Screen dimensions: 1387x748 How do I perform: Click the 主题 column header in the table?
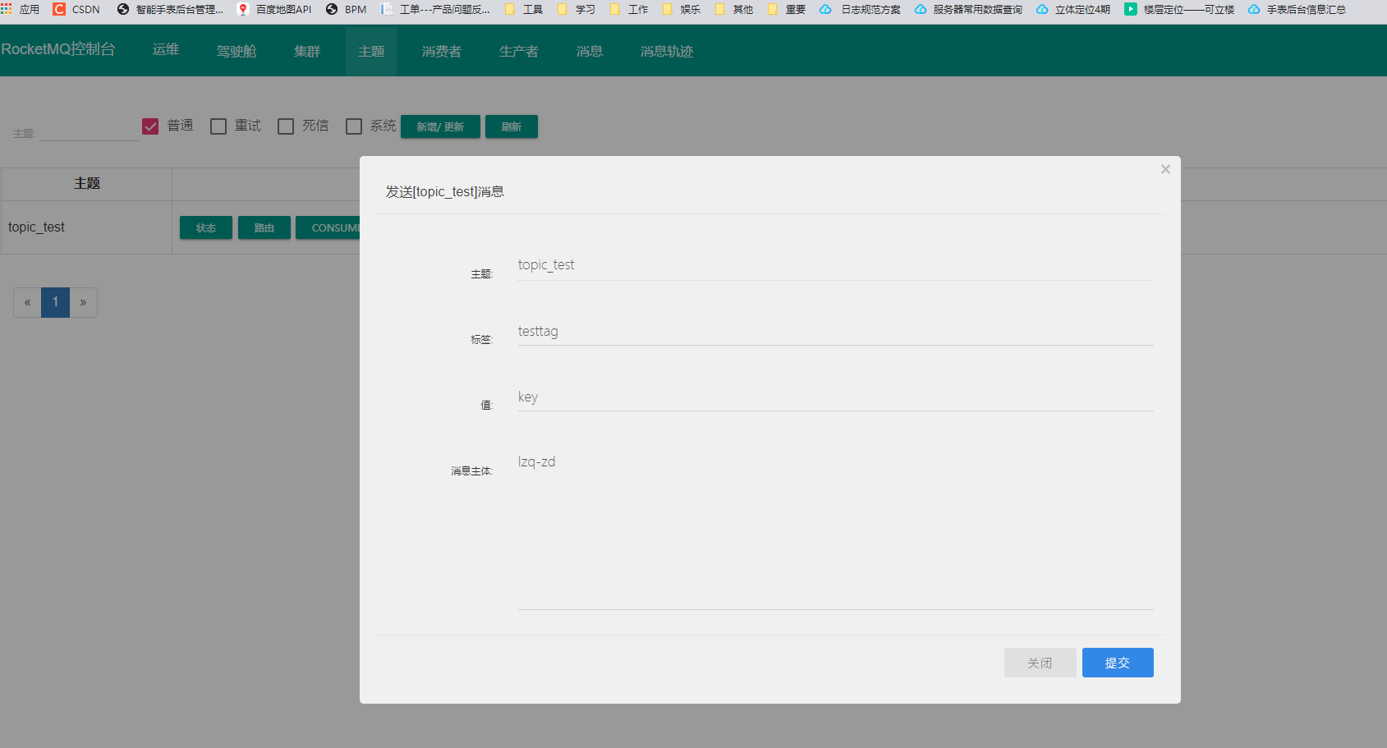click(x=86, y=184)
